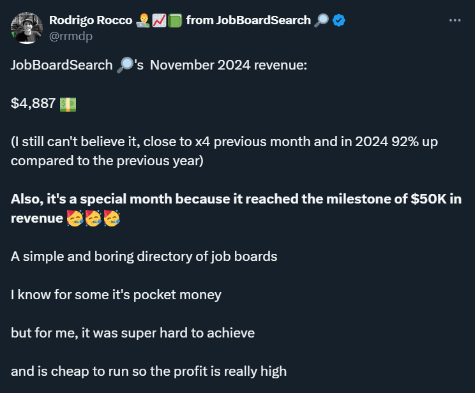The image size is (475, 393).
Task: Open the Rodrigo Rocco display name link
Action: tap(91, 20)
